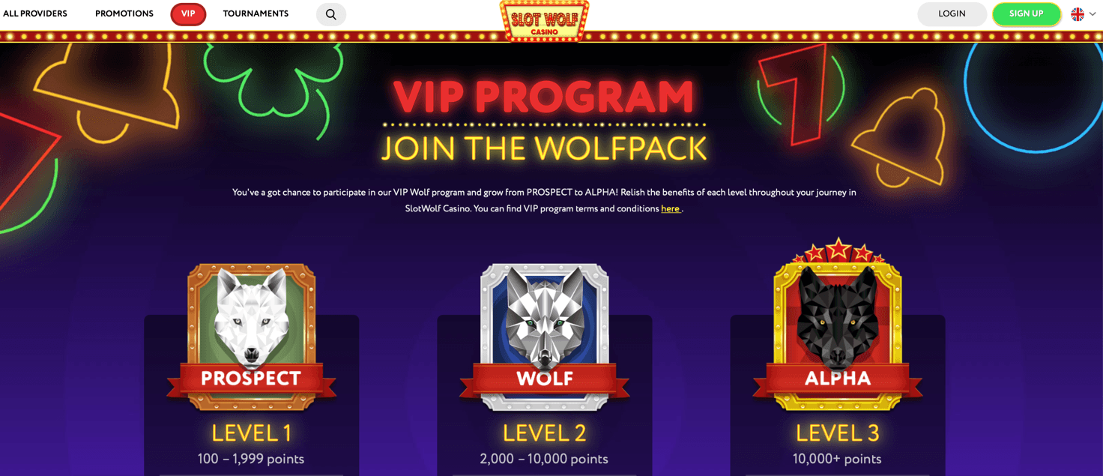Open the All Providers menu
1103x476 pixels.
pos(35,13)
